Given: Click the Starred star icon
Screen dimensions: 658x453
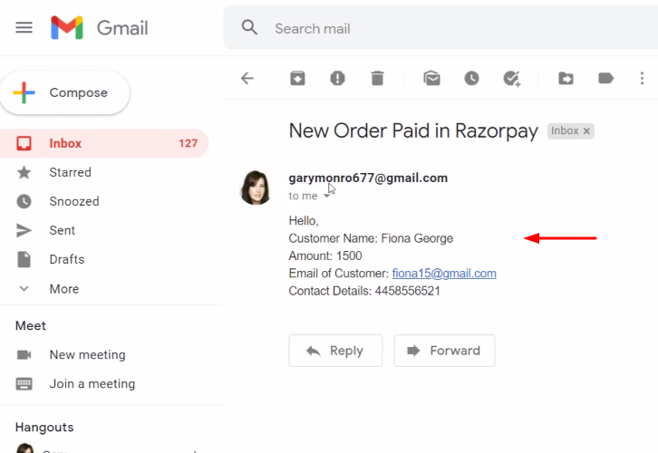Looking at the screenshot, I should tap(24, 172).
